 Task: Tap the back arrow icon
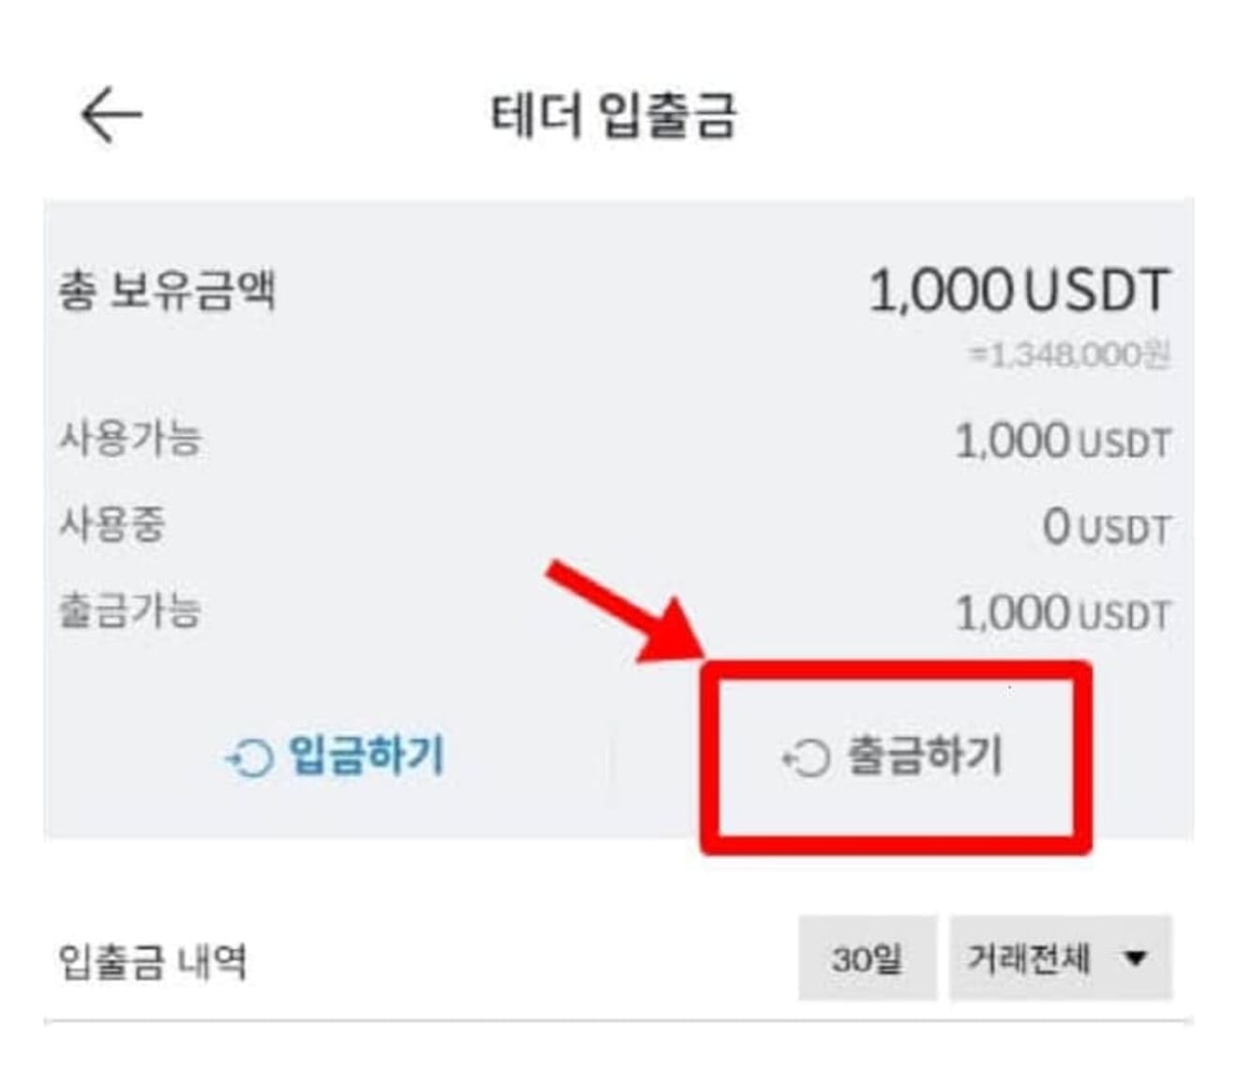[x=112, y=115]
